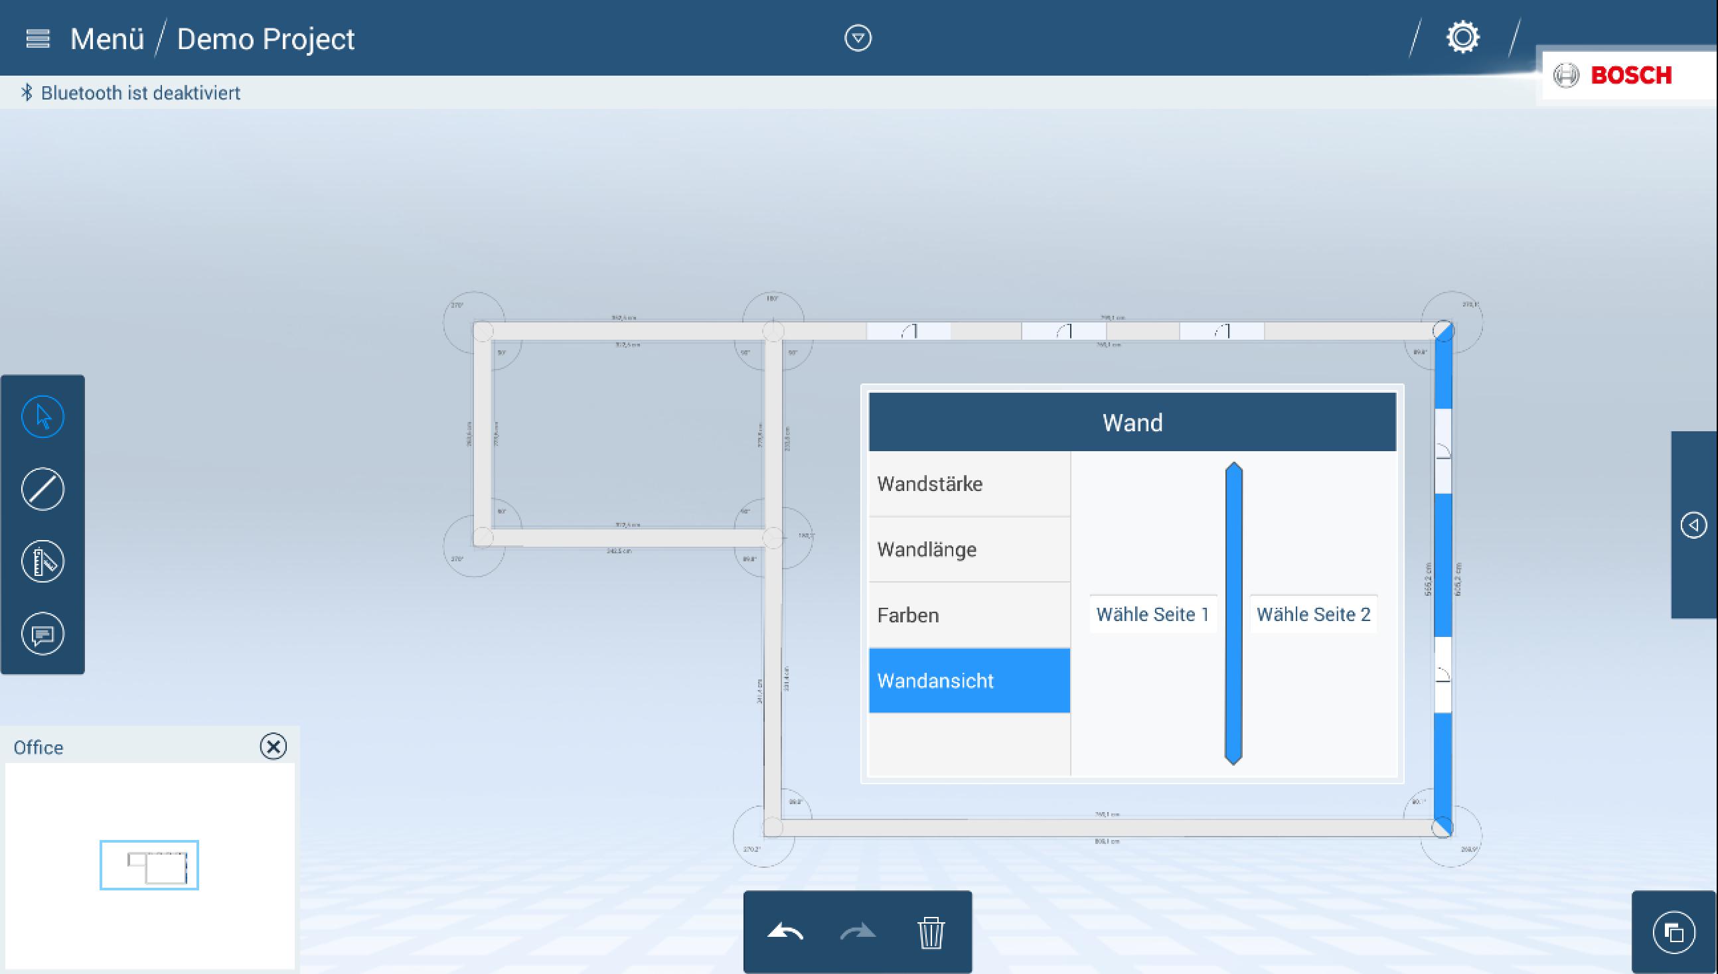Click the Bosch logo
The image size is (1718, 974).
click(x=1612, y=75)
